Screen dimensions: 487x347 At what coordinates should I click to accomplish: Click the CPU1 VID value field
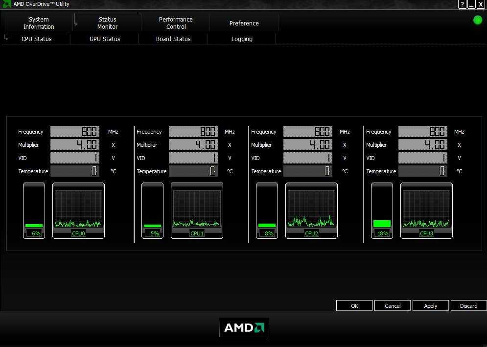pos(193,158)
